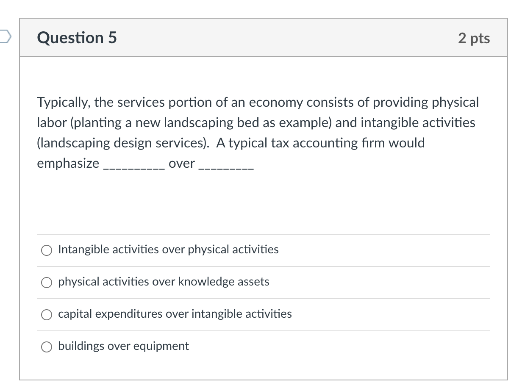Click the '2 pts' points label
The image size is (522, 391).
(x=474, y=38)
